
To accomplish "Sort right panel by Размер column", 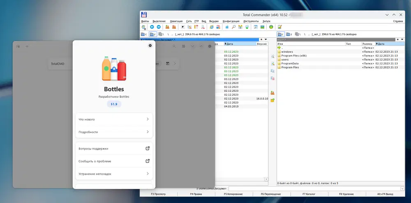I will 369,44.
